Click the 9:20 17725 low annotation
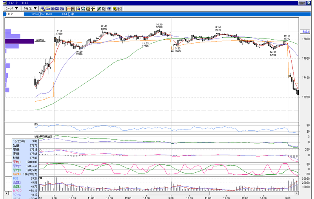This screenshot has width=314, height=199. (x=178, y=49)
